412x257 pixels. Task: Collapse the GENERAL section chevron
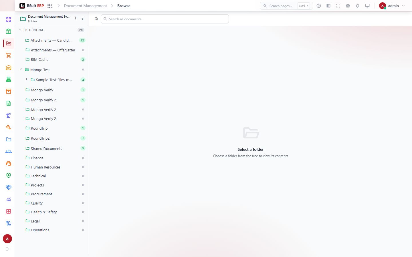20,30
